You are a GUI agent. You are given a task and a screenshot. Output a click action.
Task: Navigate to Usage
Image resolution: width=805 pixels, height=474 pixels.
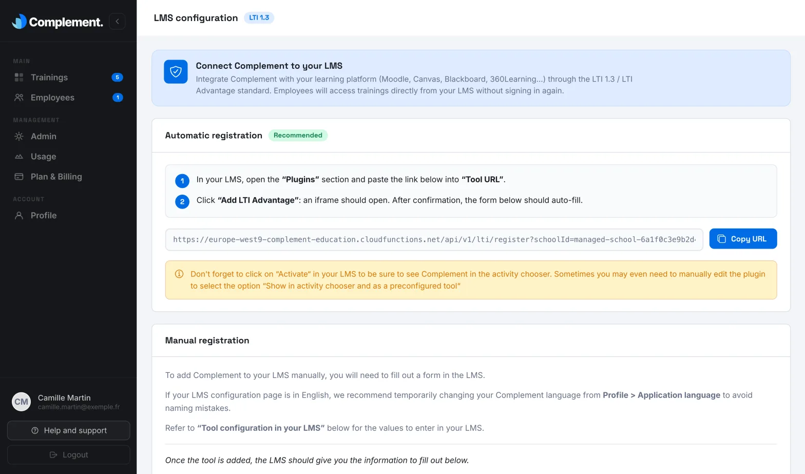pyautogui.click(x=68, y=157)
